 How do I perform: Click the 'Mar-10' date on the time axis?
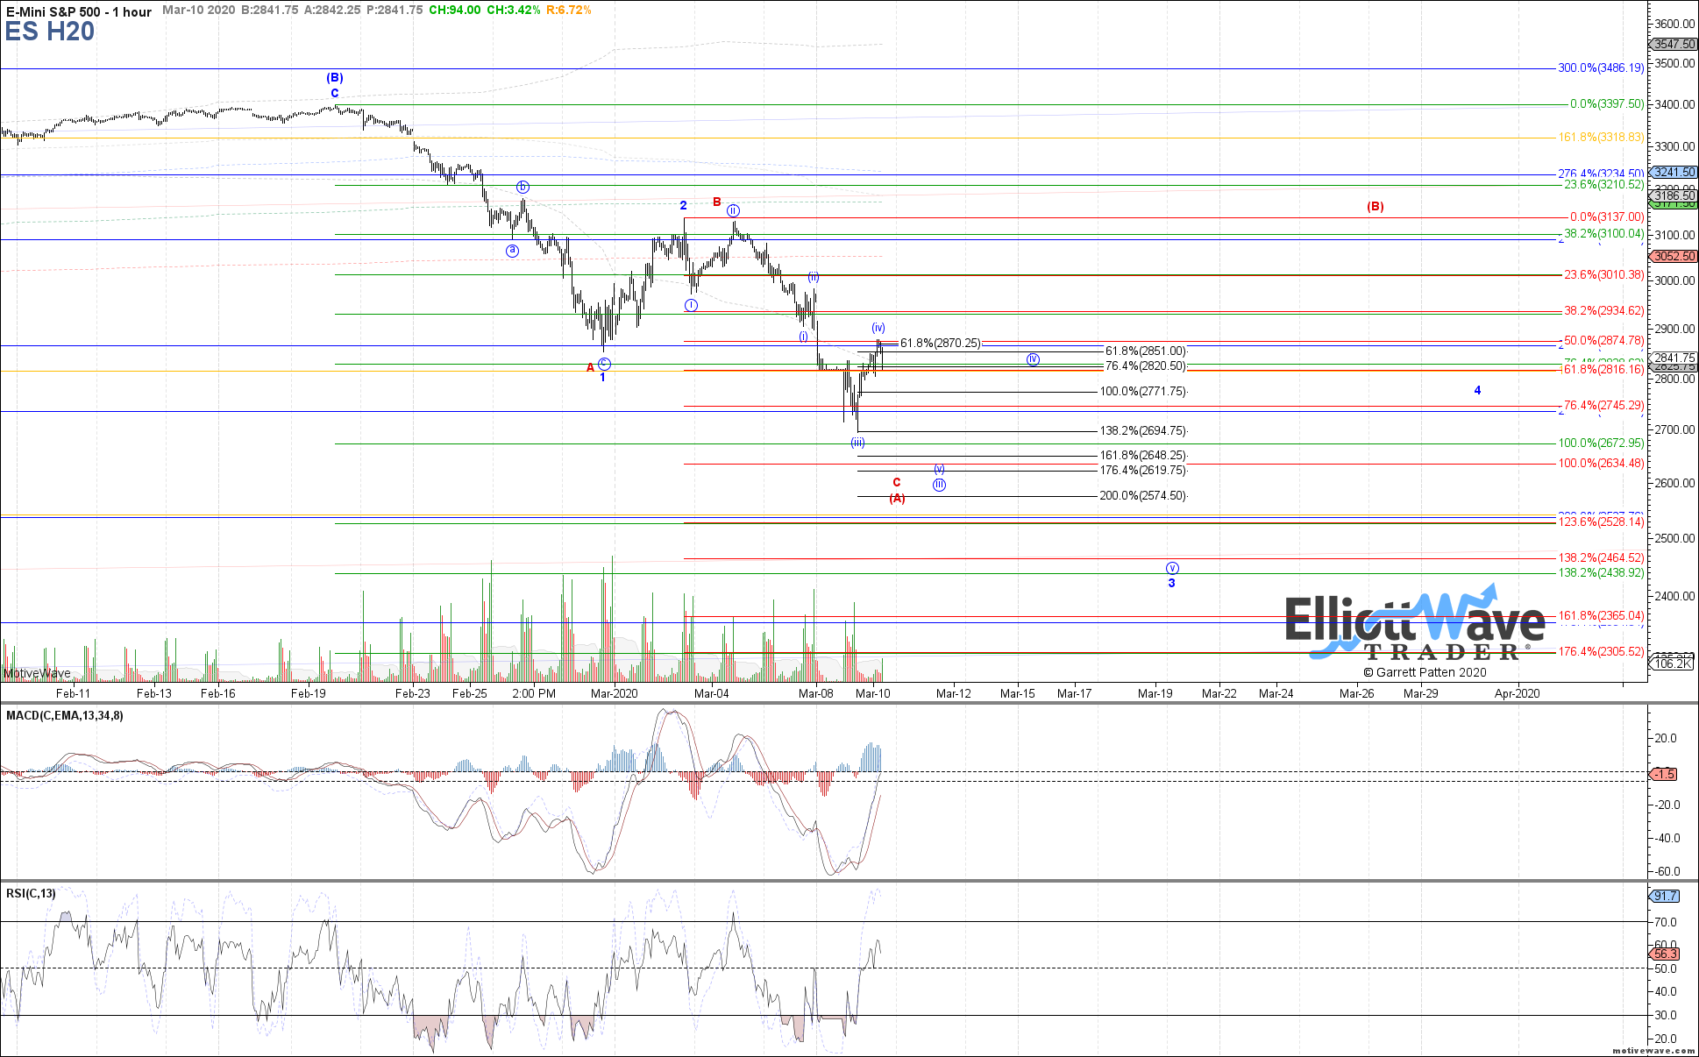[873, 693]
